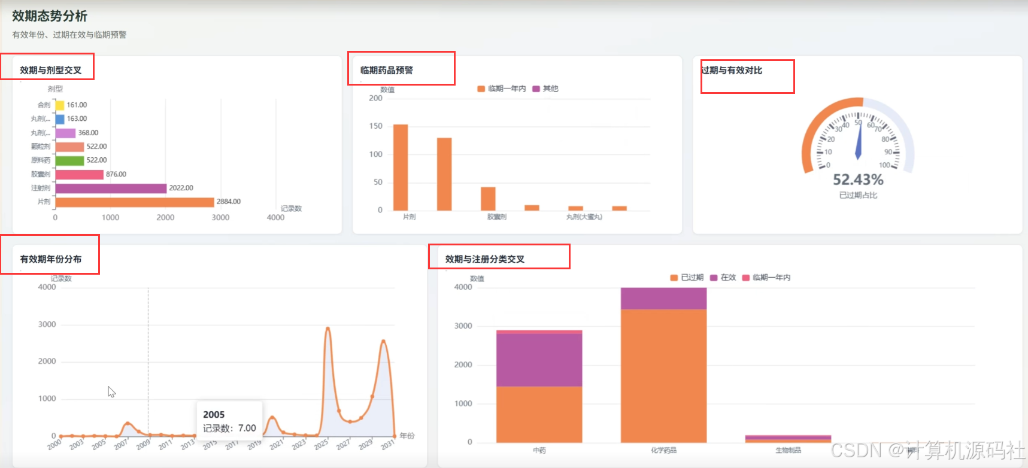Click the purple top segment of 化学药品 bar
1028x468 pixels.
663,299
